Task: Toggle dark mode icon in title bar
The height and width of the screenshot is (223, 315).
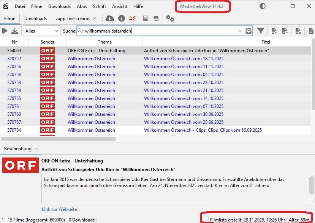Action: tap(263, 6)
